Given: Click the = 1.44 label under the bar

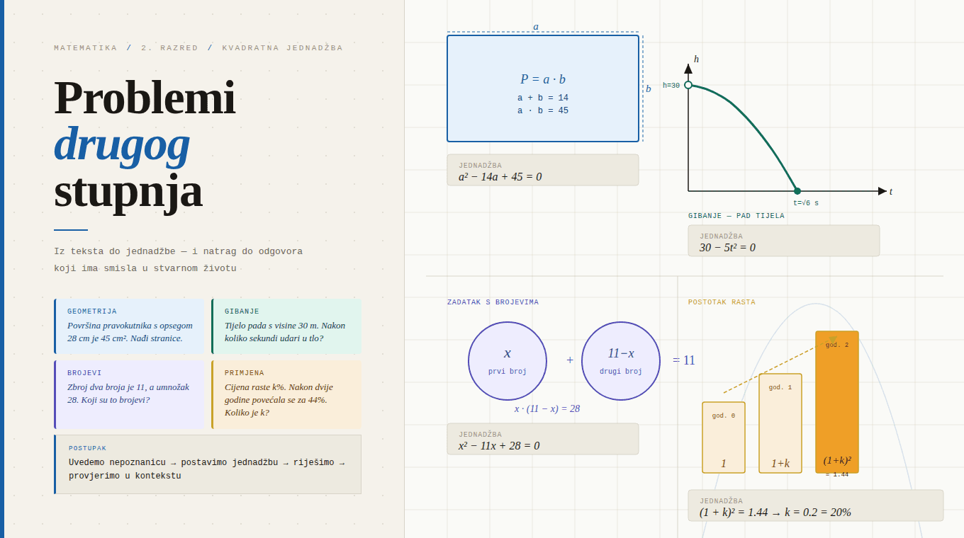Looking at the screenshot, I should tap(837, 475).
